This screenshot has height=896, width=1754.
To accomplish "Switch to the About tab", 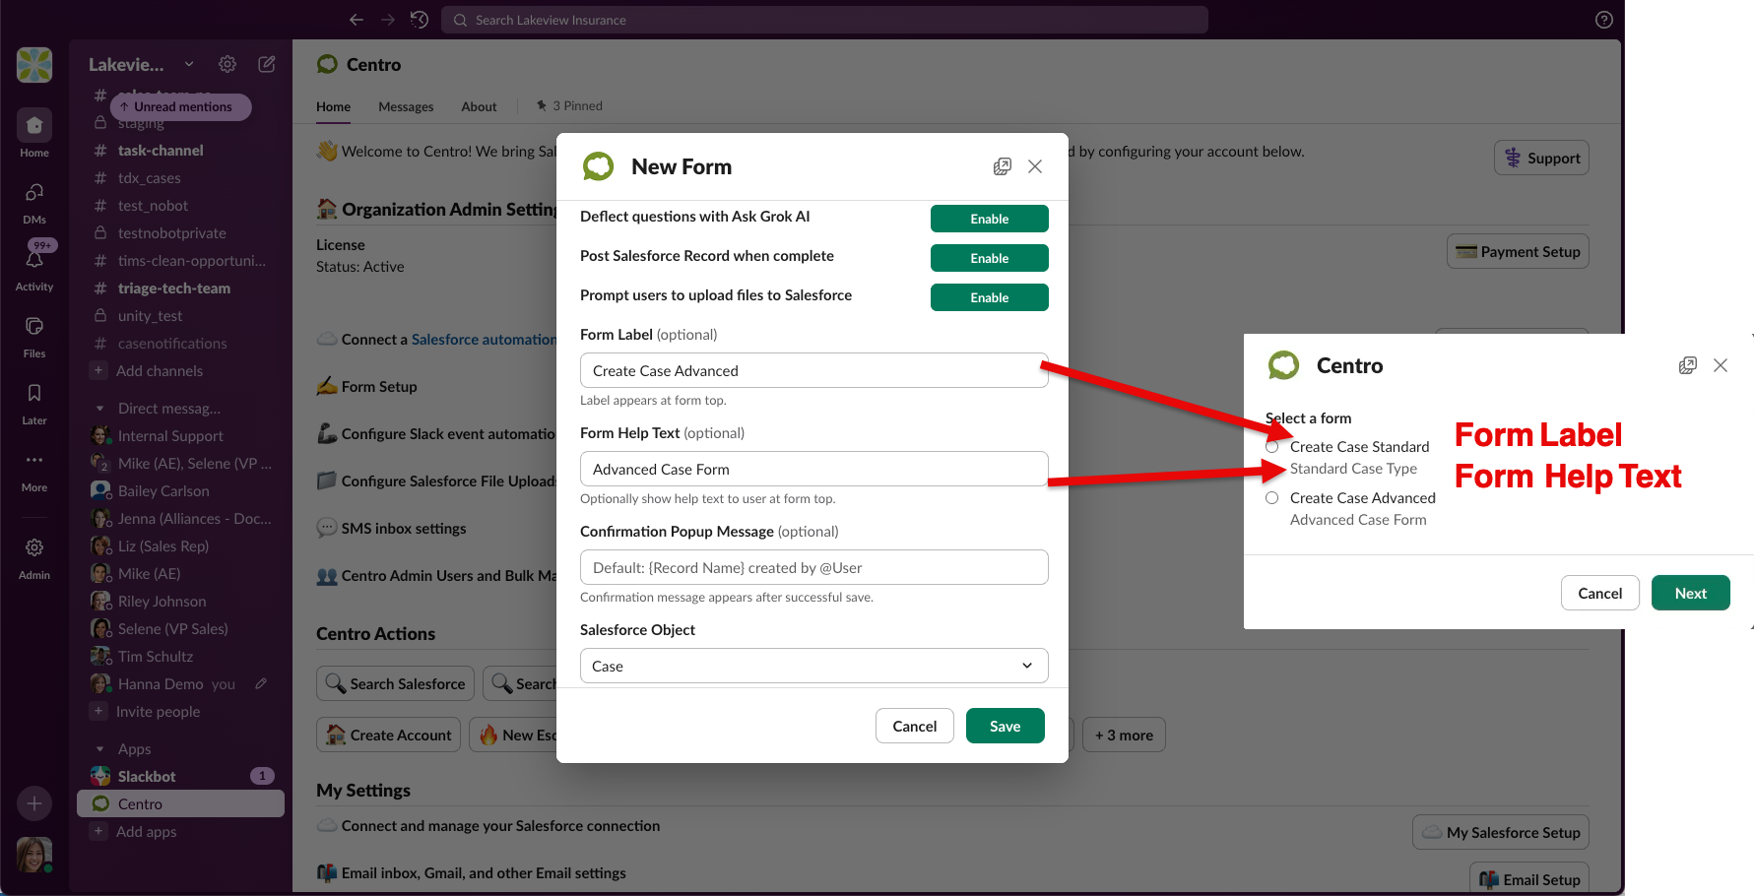I will pos(479,106).
